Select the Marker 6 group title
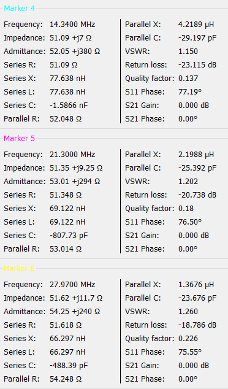 tap(19, 268)
